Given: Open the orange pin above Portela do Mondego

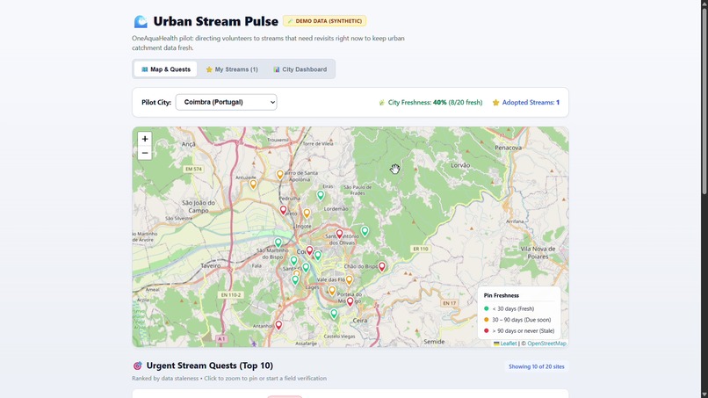Looking at the screenshot, I should pyautogui.click(x=332, y=291).
